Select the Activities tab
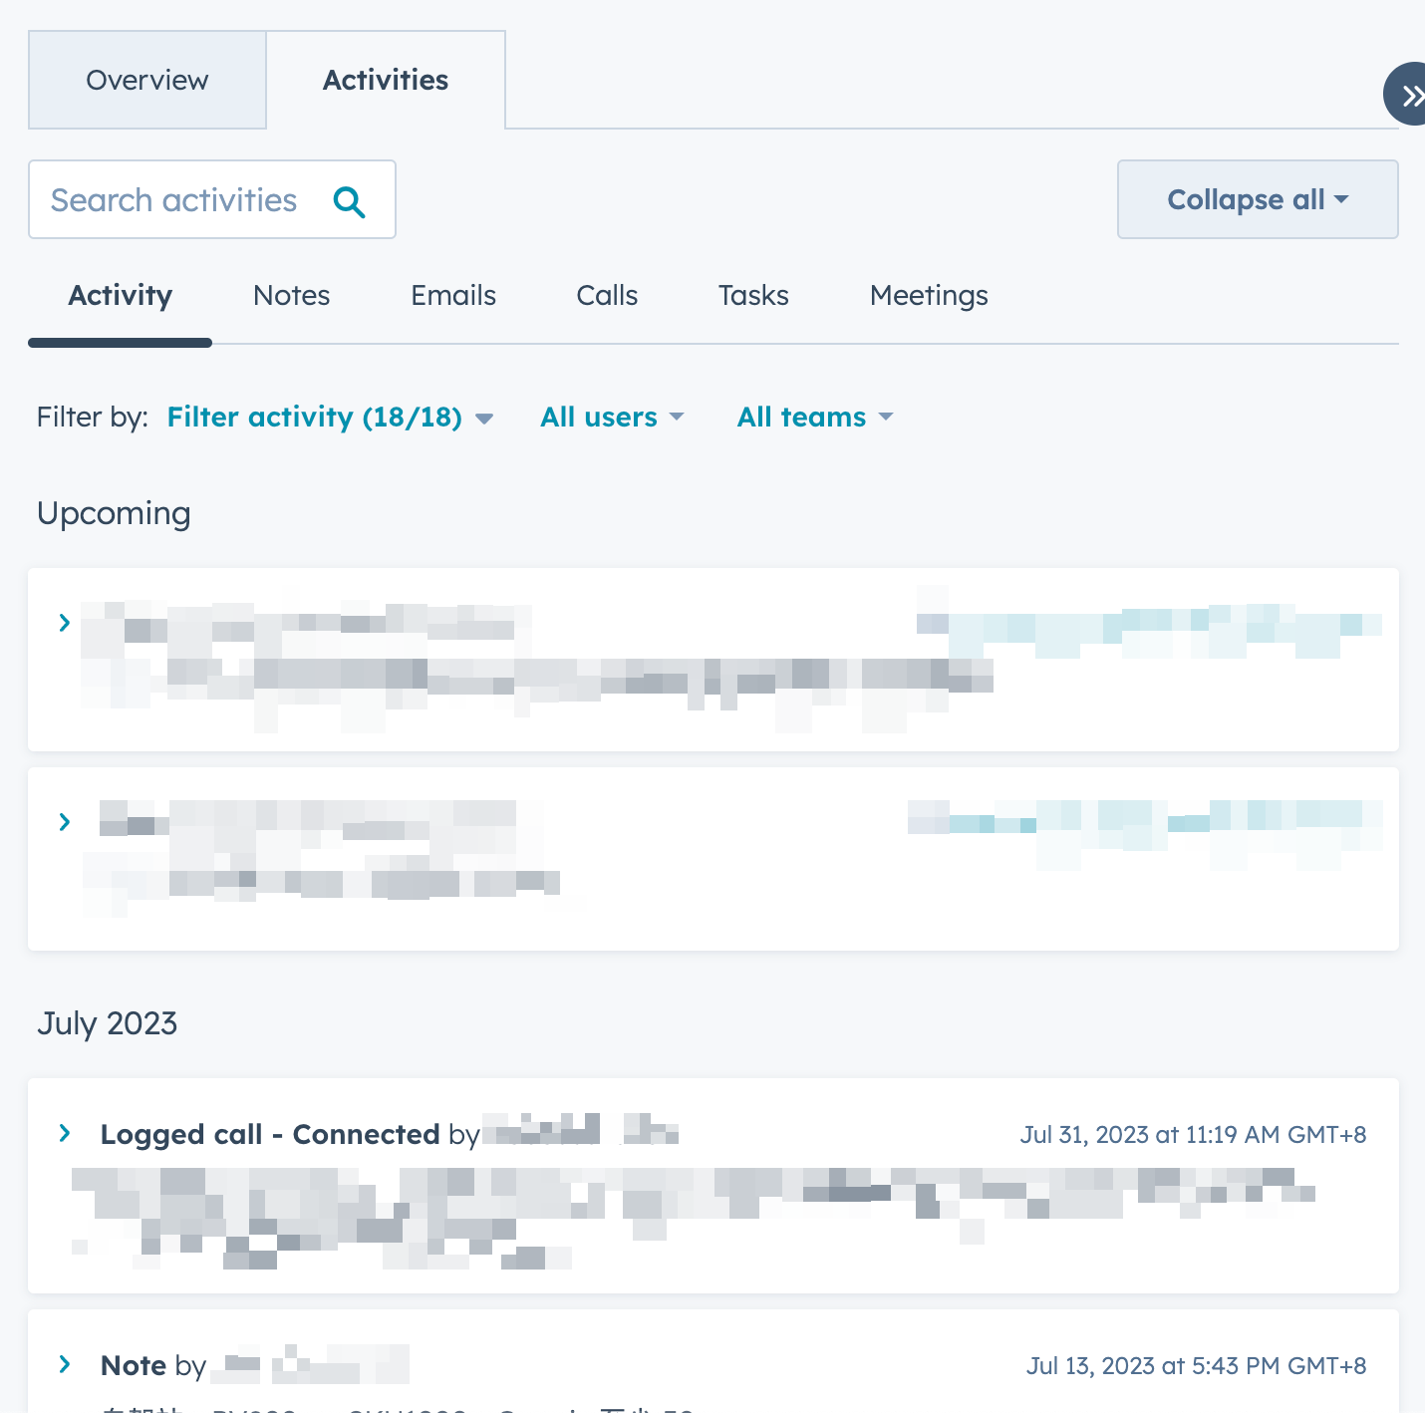This screenshot has height=1413, width=1425. [x=385, y=80]
